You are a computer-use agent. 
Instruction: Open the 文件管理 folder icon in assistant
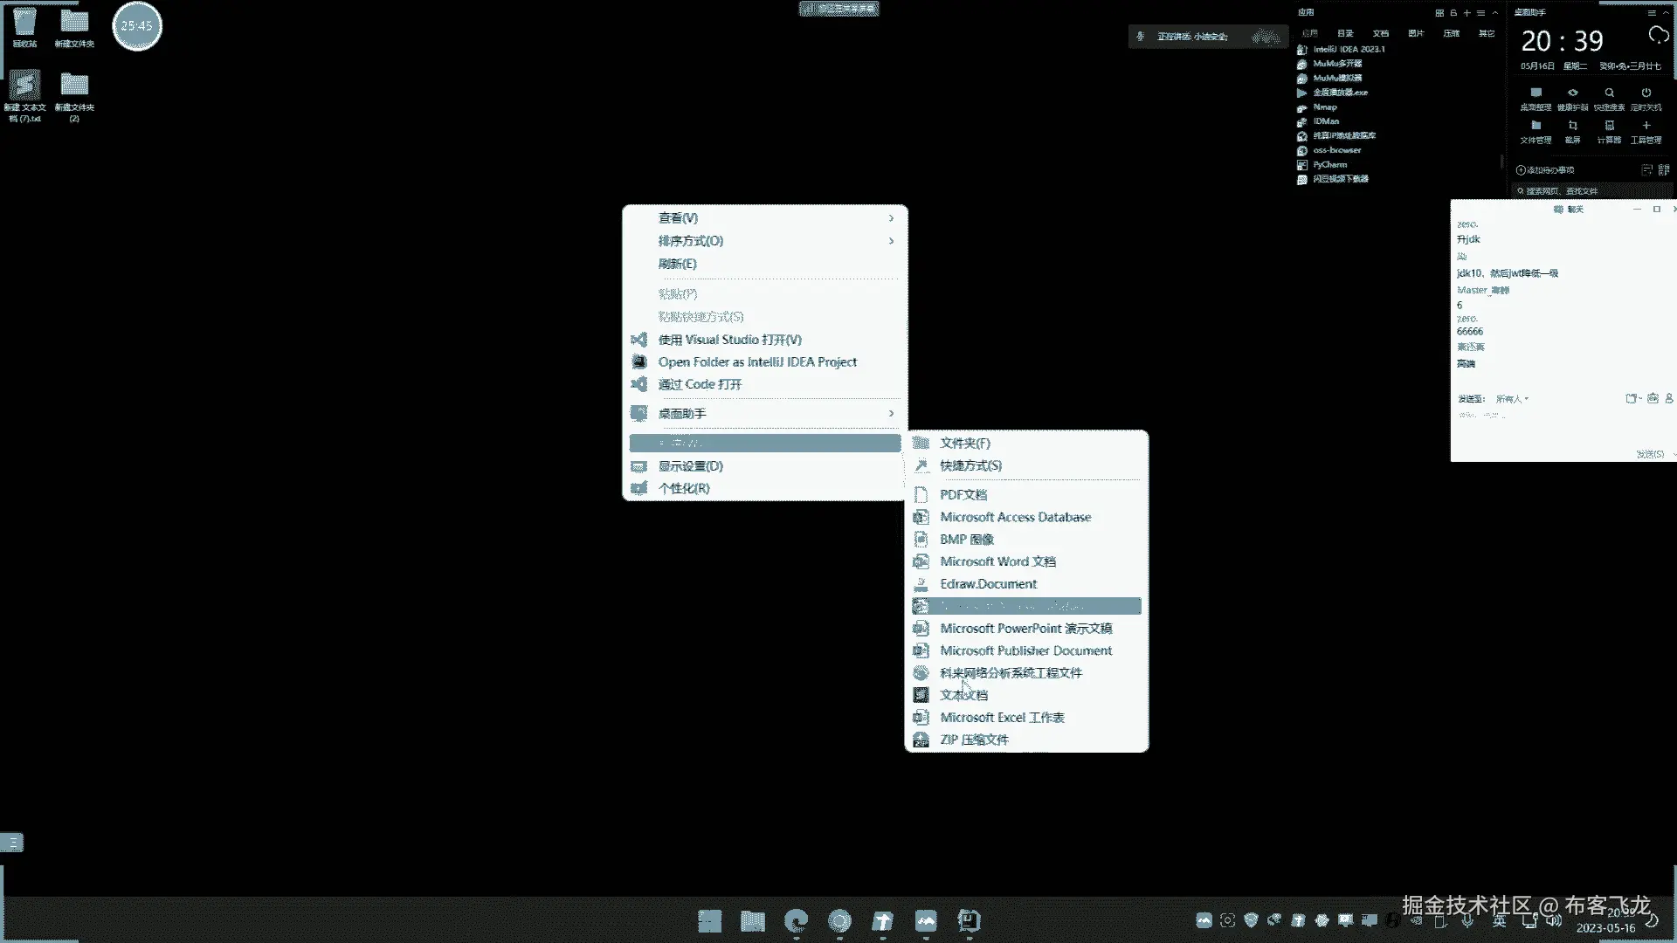1536,127
